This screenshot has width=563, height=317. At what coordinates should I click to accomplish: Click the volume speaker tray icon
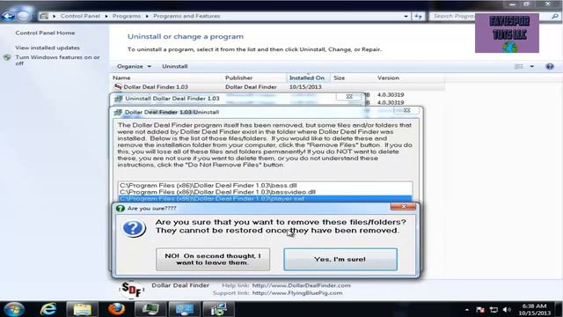click(x=507, y=310)
